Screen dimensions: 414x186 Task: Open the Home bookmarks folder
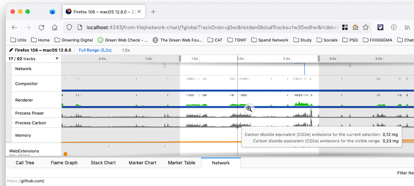click(x=40, y=40)
